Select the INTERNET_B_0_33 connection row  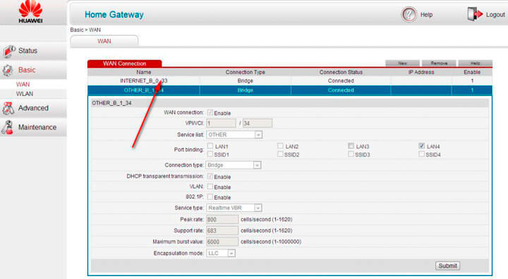tap(290, 81)
